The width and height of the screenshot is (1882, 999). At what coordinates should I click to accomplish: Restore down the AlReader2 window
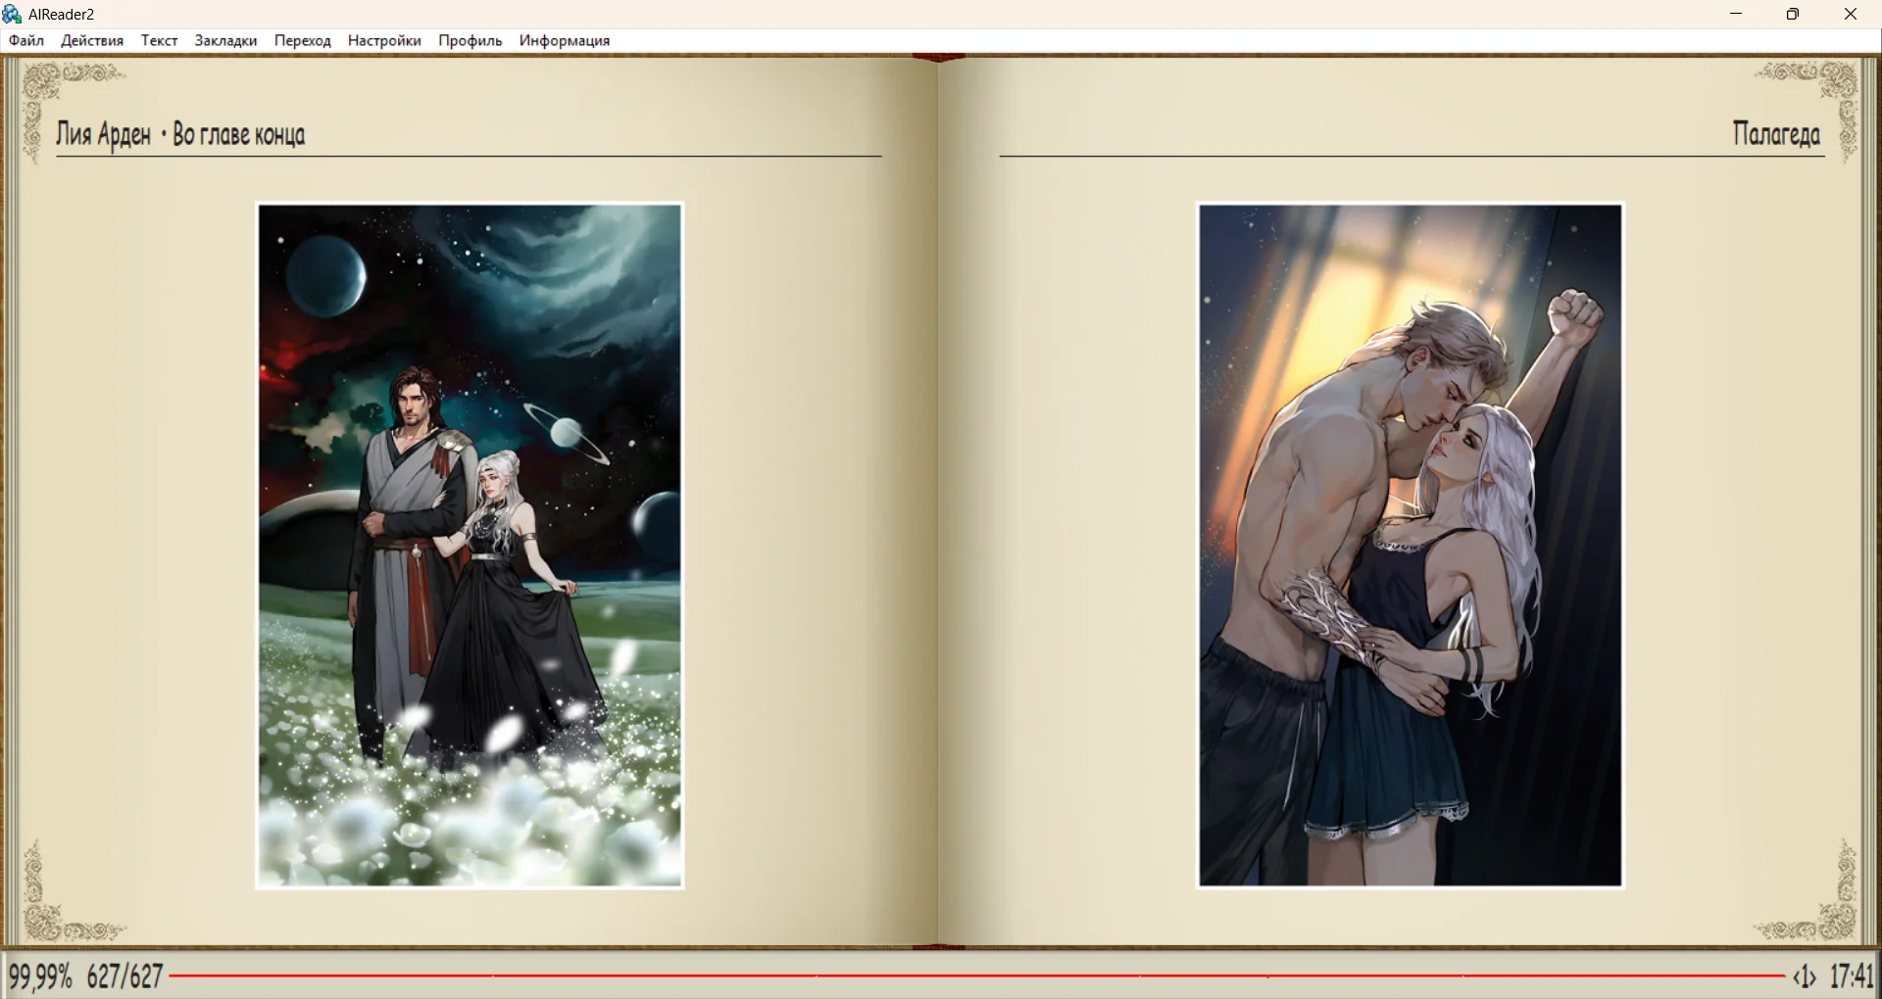[1793, 14]
